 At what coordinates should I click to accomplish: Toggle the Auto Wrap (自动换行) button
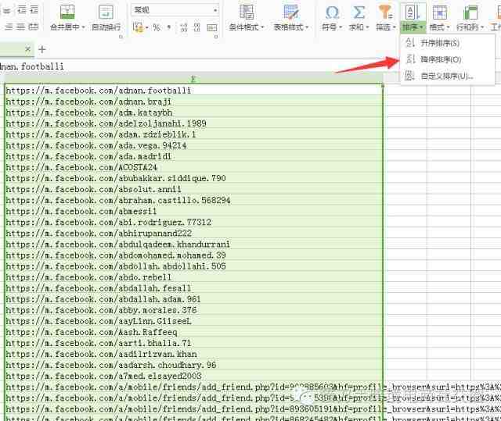click(106, 17)
